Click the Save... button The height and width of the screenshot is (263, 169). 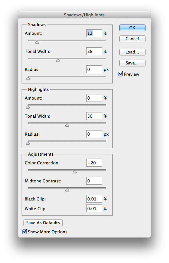tap(132, 63)
